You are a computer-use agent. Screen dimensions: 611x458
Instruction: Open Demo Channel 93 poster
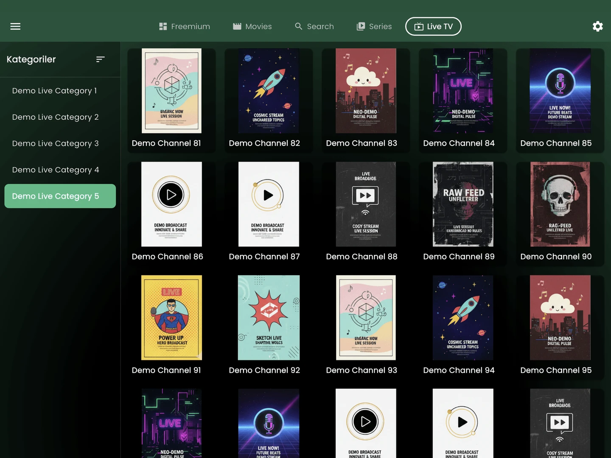pos(366,318)
